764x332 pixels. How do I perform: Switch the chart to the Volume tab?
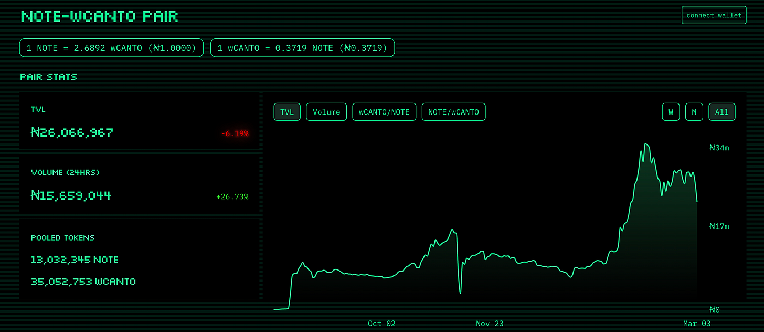click(326, 112)
